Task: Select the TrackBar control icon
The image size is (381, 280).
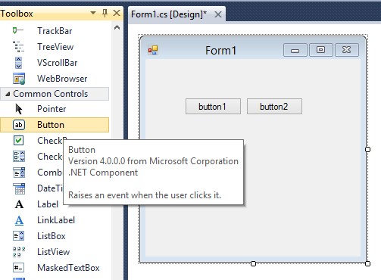Action: [x=18, y=31]
